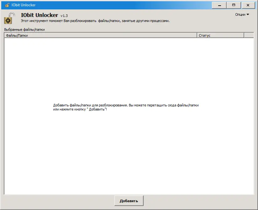Click the IObit Unlocker padlock logo icon
Viewport: 258px width, 210px height.
point(9,18)
